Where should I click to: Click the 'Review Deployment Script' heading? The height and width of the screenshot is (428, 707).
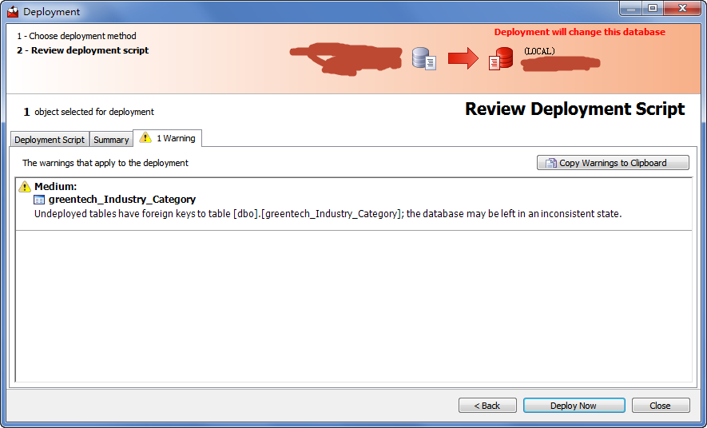[x=575, y=109]
